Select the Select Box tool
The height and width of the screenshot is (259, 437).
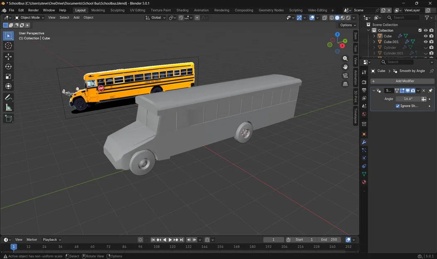click(x=8, y=36)
